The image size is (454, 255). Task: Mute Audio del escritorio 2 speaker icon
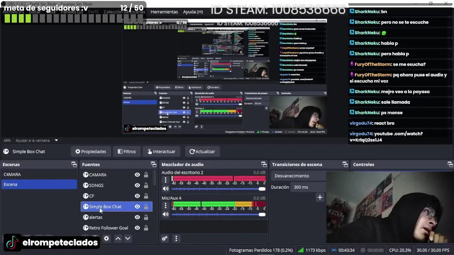pyautogui.click(x=165, y=189)
